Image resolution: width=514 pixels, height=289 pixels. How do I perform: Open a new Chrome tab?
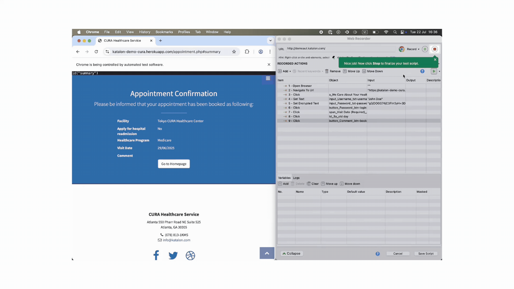pos(160,41)
